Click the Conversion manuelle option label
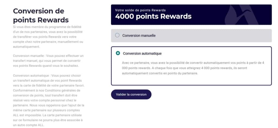 [x=139, y=35]
